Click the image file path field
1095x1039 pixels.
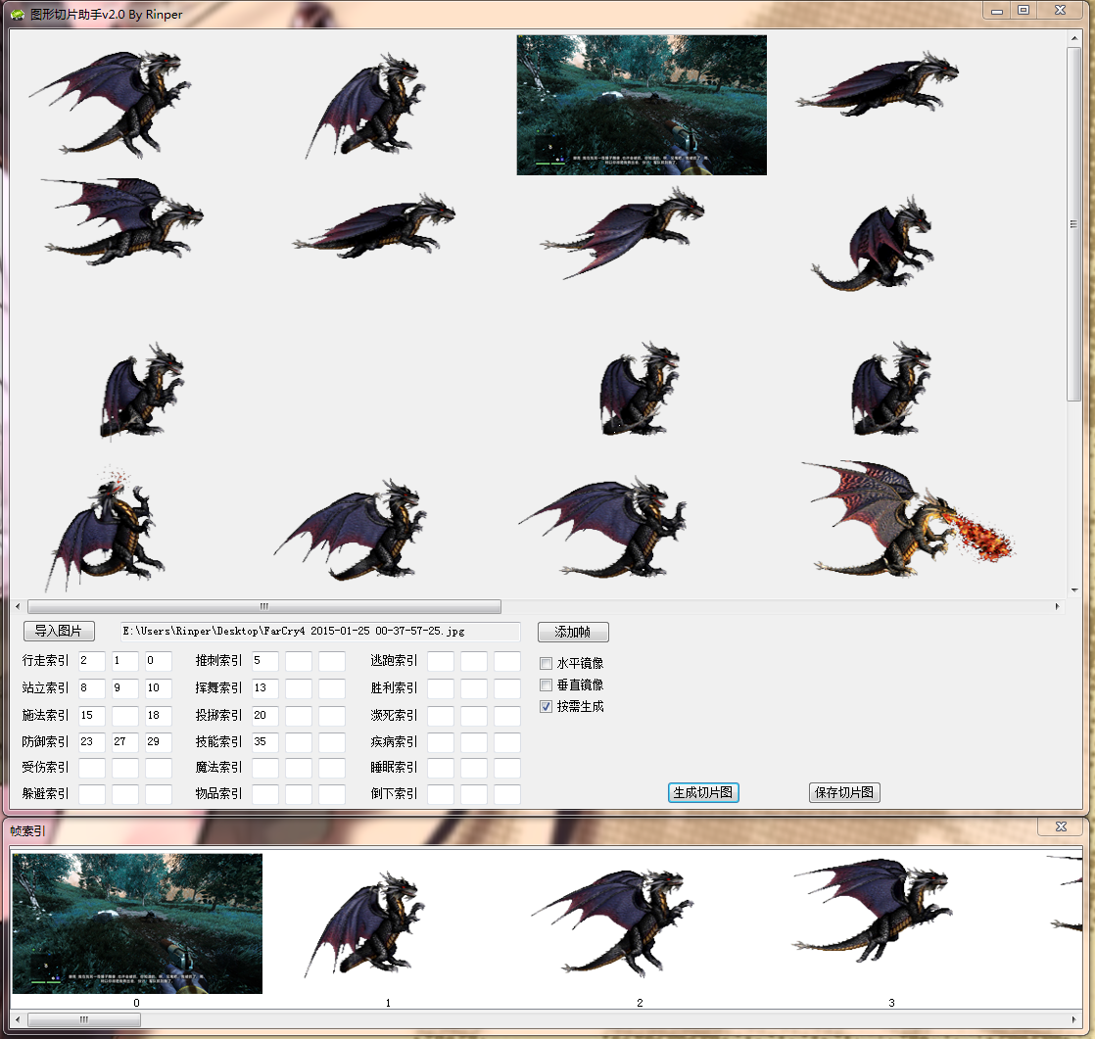320,631
